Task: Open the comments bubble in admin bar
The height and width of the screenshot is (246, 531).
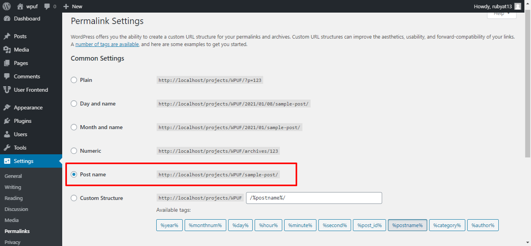Action: pos(47,7)
